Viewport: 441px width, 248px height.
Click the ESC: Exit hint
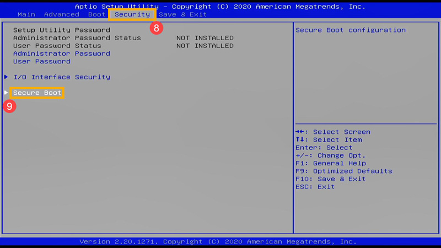coord(315,187)
